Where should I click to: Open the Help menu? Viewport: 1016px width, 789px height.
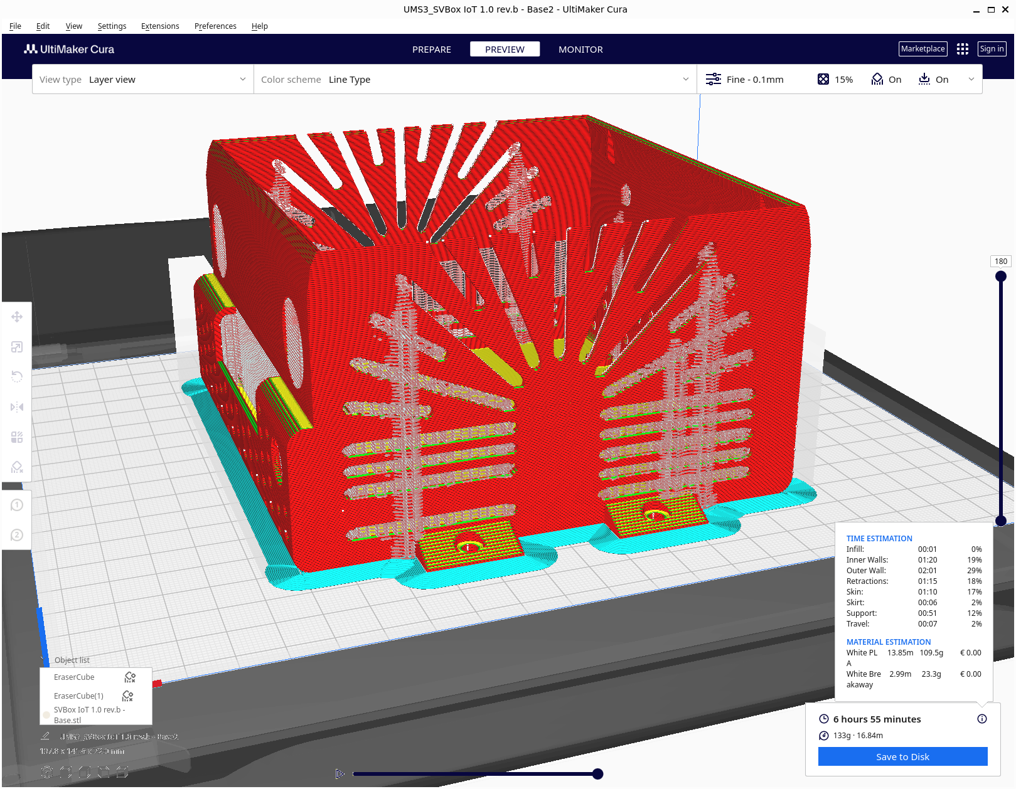click(259, 26)
